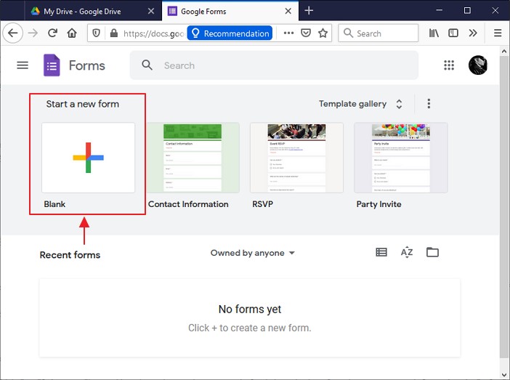Click the RSVP label

pos(262,204)
